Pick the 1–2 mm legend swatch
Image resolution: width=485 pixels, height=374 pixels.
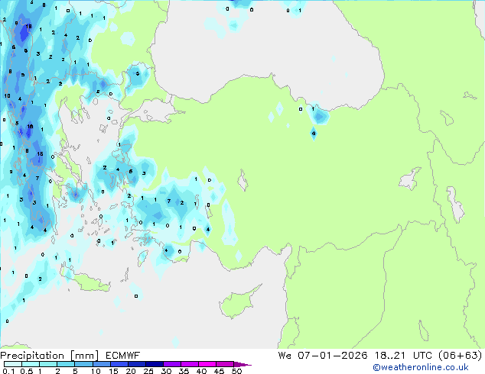(48, 364)
